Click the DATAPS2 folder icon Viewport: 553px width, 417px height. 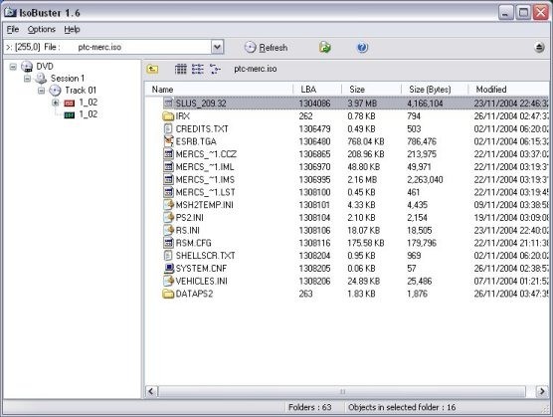click(168, 294)
